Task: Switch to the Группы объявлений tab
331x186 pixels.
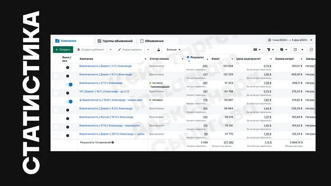Action: [x=115, y=41]
